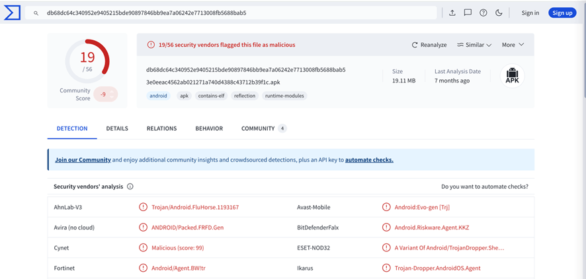
Task: Click the Ikarus vendor name
Action: 305,268
